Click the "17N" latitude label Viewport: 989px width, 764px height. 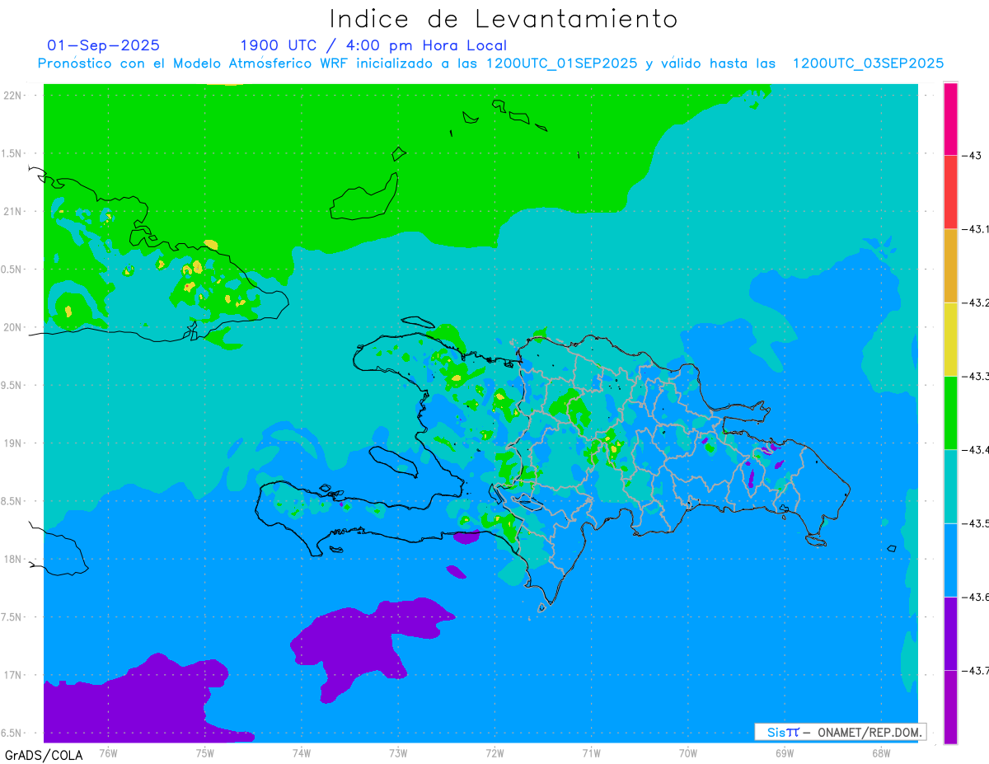pos(13,675)
